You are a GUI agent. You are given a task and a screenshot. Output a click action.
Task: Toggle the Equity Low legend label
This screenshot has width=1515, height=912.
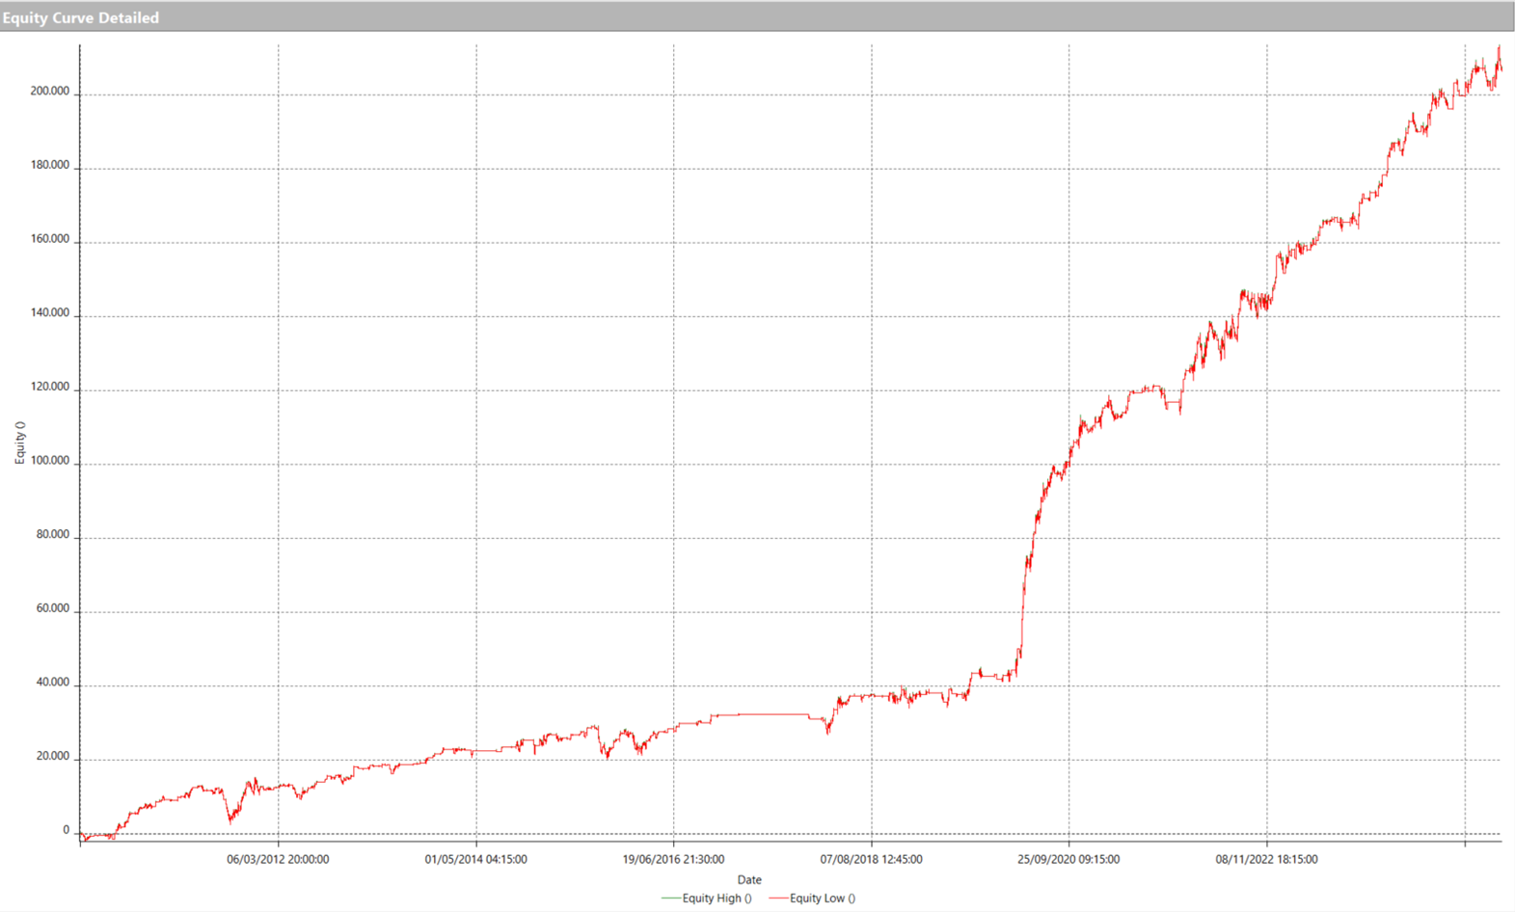[822, 899]
